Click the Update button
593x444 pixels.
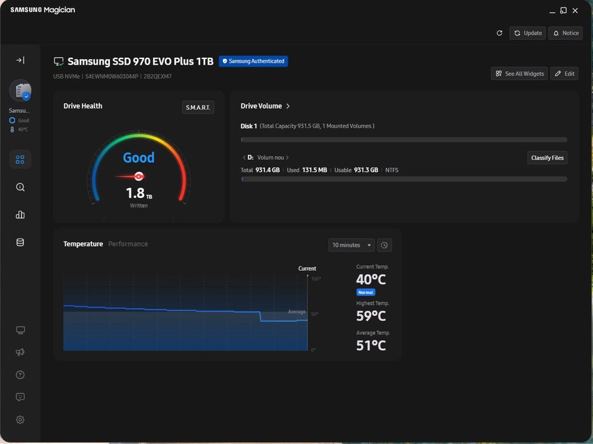pos(528,33)
